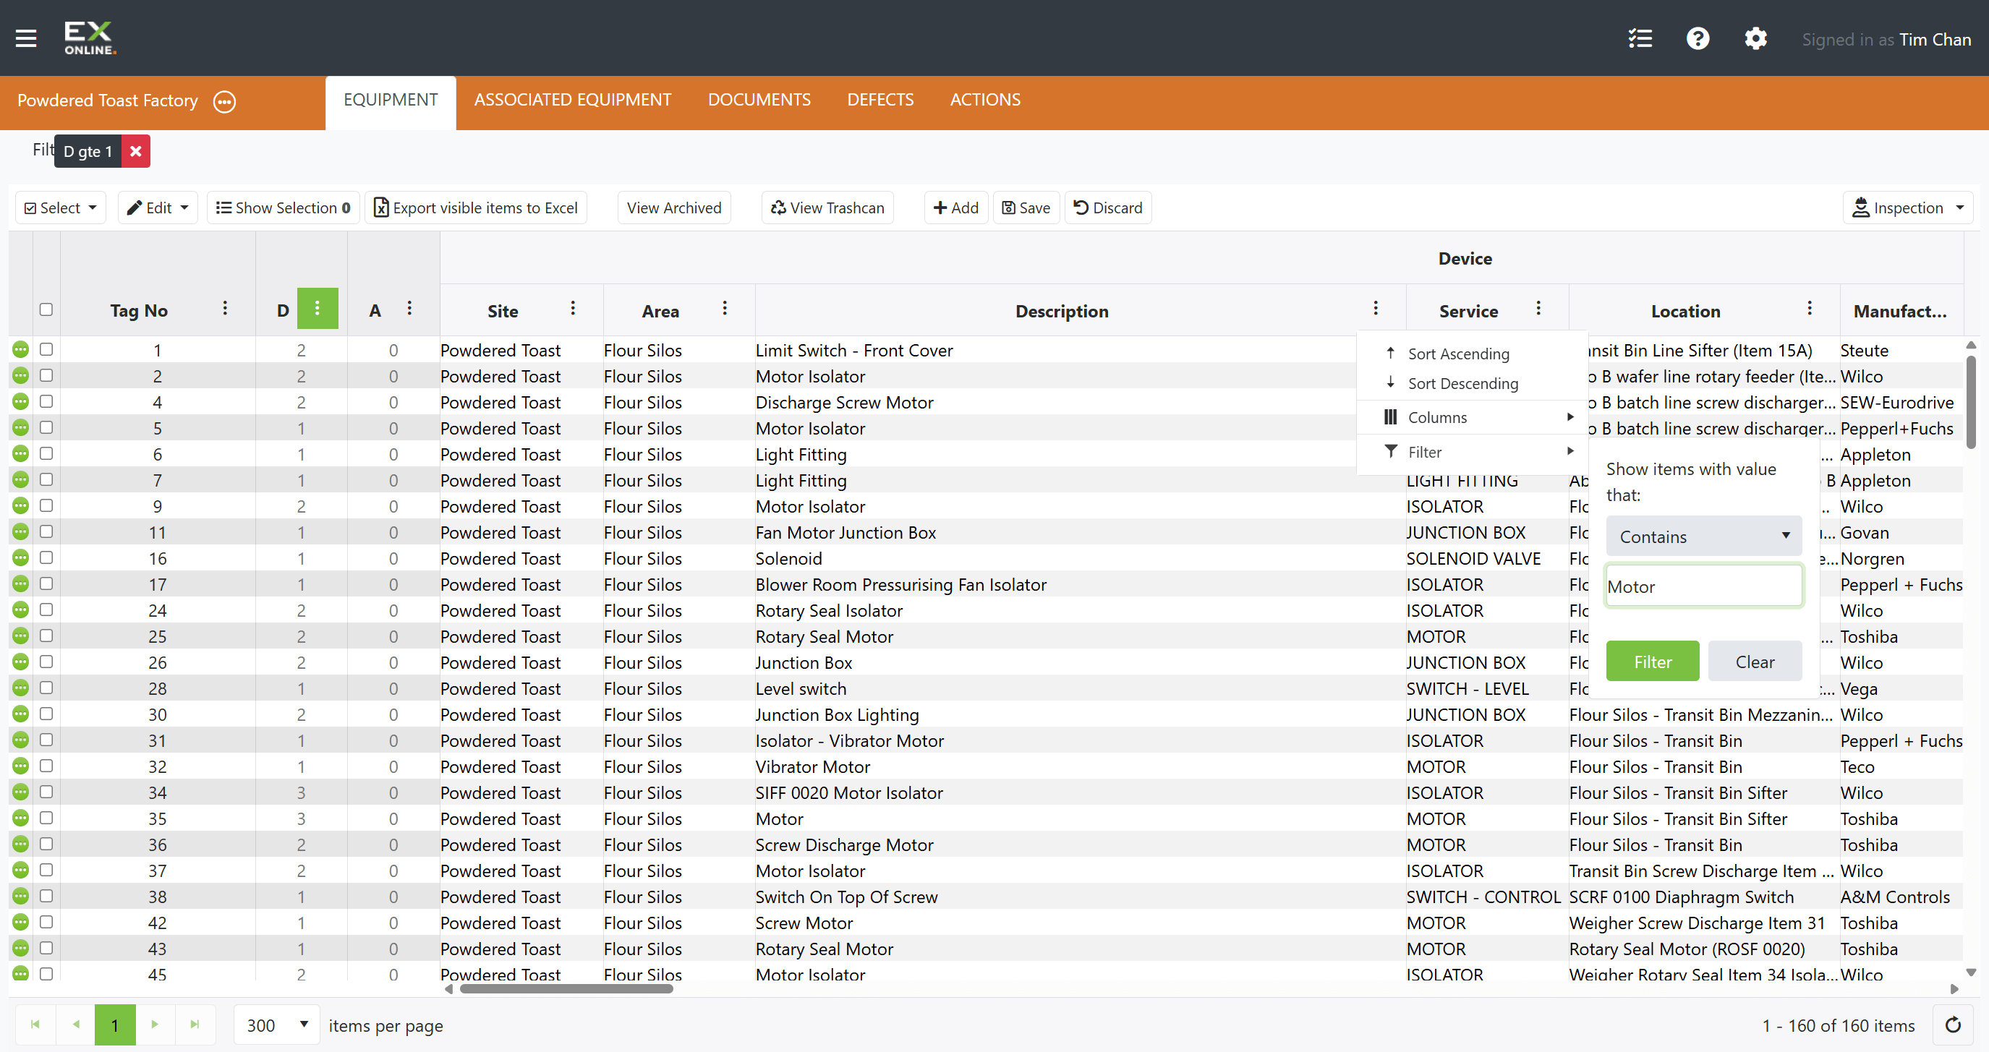
Task: Click the View Trashcan button
Action: click(x=827, y=208)
